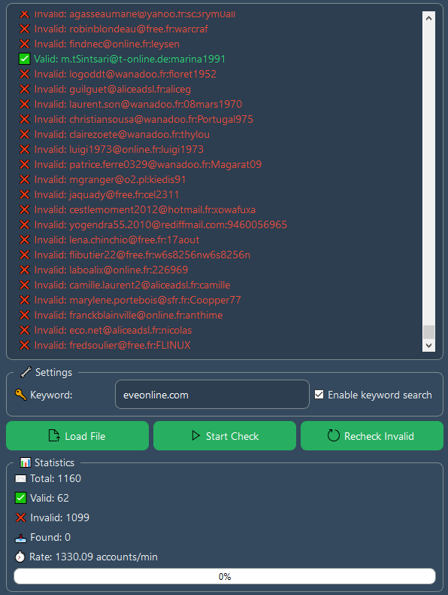This screenshot has height=595, width=448.
Task: Toggle the Enable keyword search checkbox
Action: [x=319, y=395]
